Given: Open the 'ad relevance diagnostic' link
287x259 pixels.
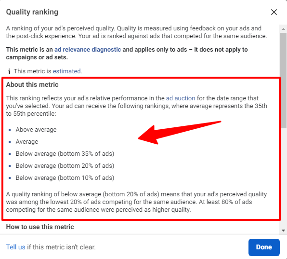Looking at the screenshot, I should tap(88, 50).
